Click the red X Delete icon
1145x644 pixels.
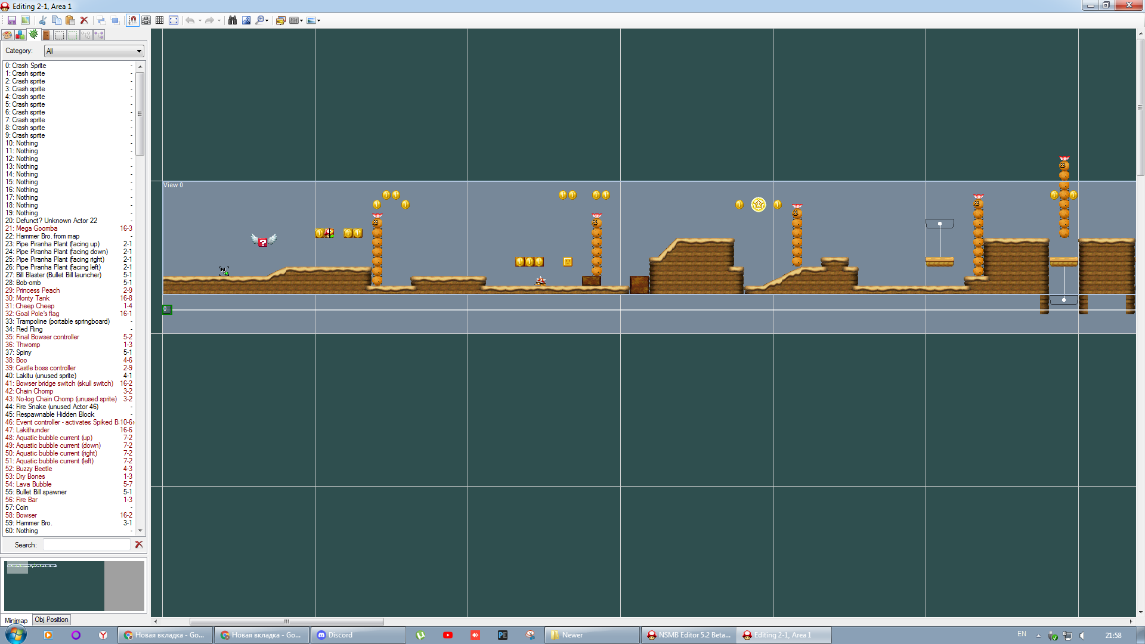[x=84, y=20]
